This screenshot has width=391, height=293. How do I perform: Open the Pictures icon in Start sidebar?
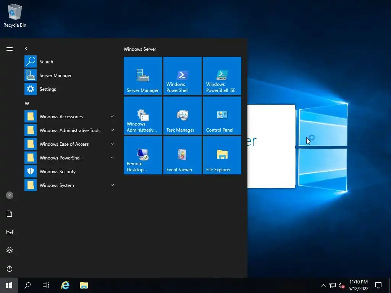[10, 232]
